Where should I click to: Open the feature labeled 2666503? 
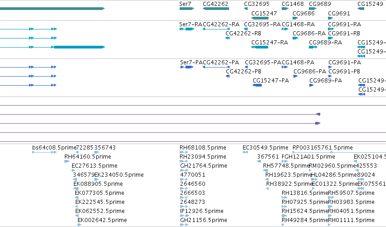tap(192, 193)
